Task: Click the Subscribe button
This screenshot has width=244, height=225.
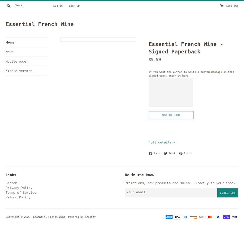Action: click(227, 193)
